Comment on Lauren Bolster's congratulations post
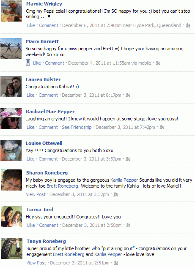This screenshot has height=267, width=195. (48, 95)
